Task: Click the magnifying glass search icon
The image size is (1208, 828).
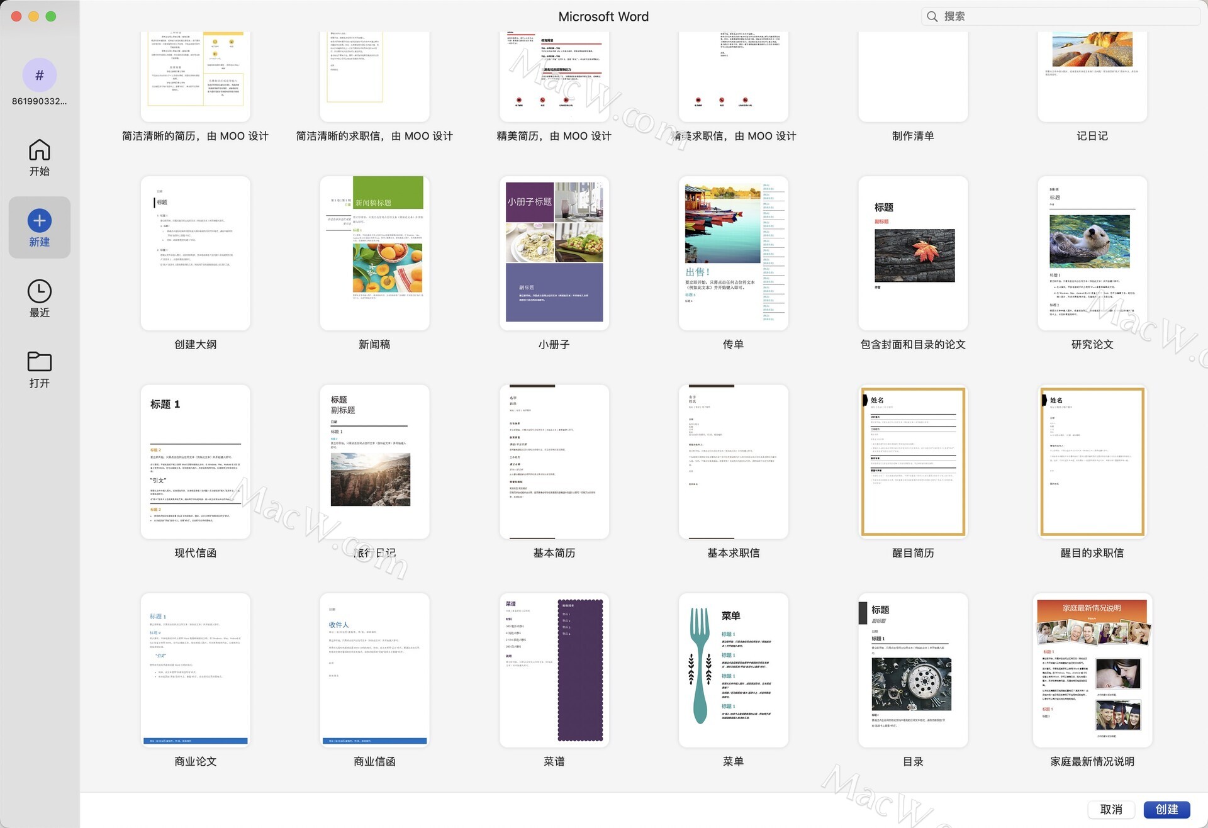Action: click(932, 16)
